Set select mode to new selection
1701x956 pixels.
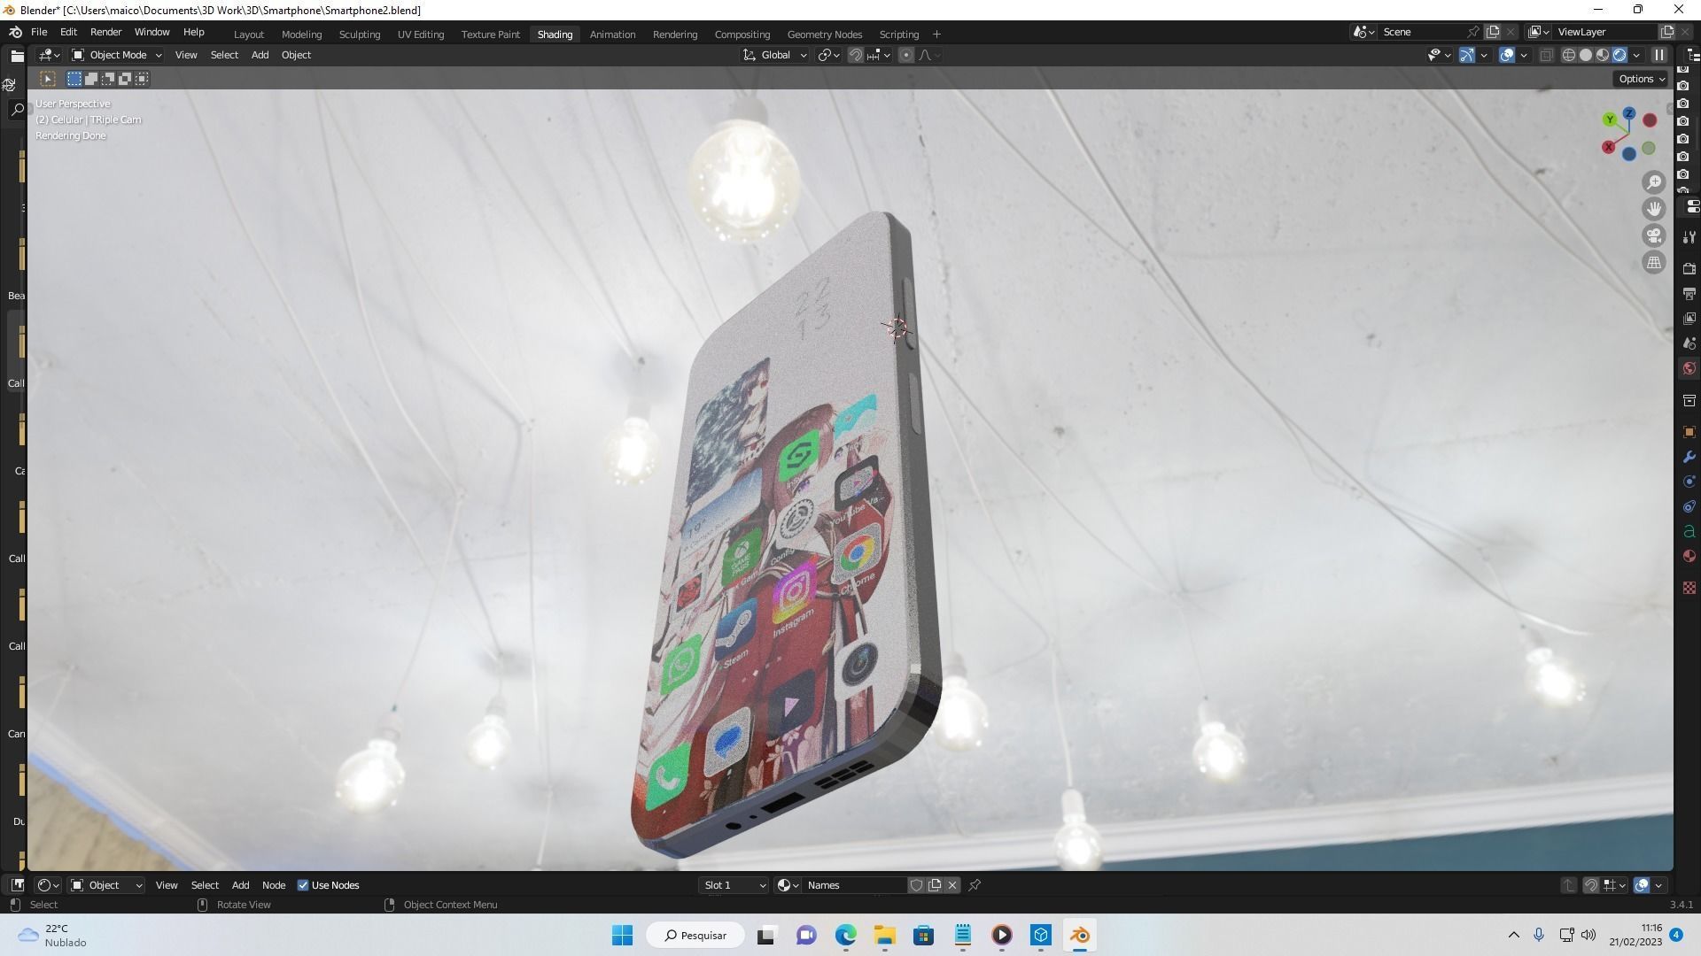point(74,79)
